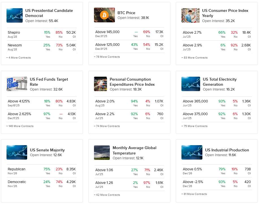Expand '+ 4 More Contracts' under Presidential Candidate

pyautogui.click(x=19, y=58)
